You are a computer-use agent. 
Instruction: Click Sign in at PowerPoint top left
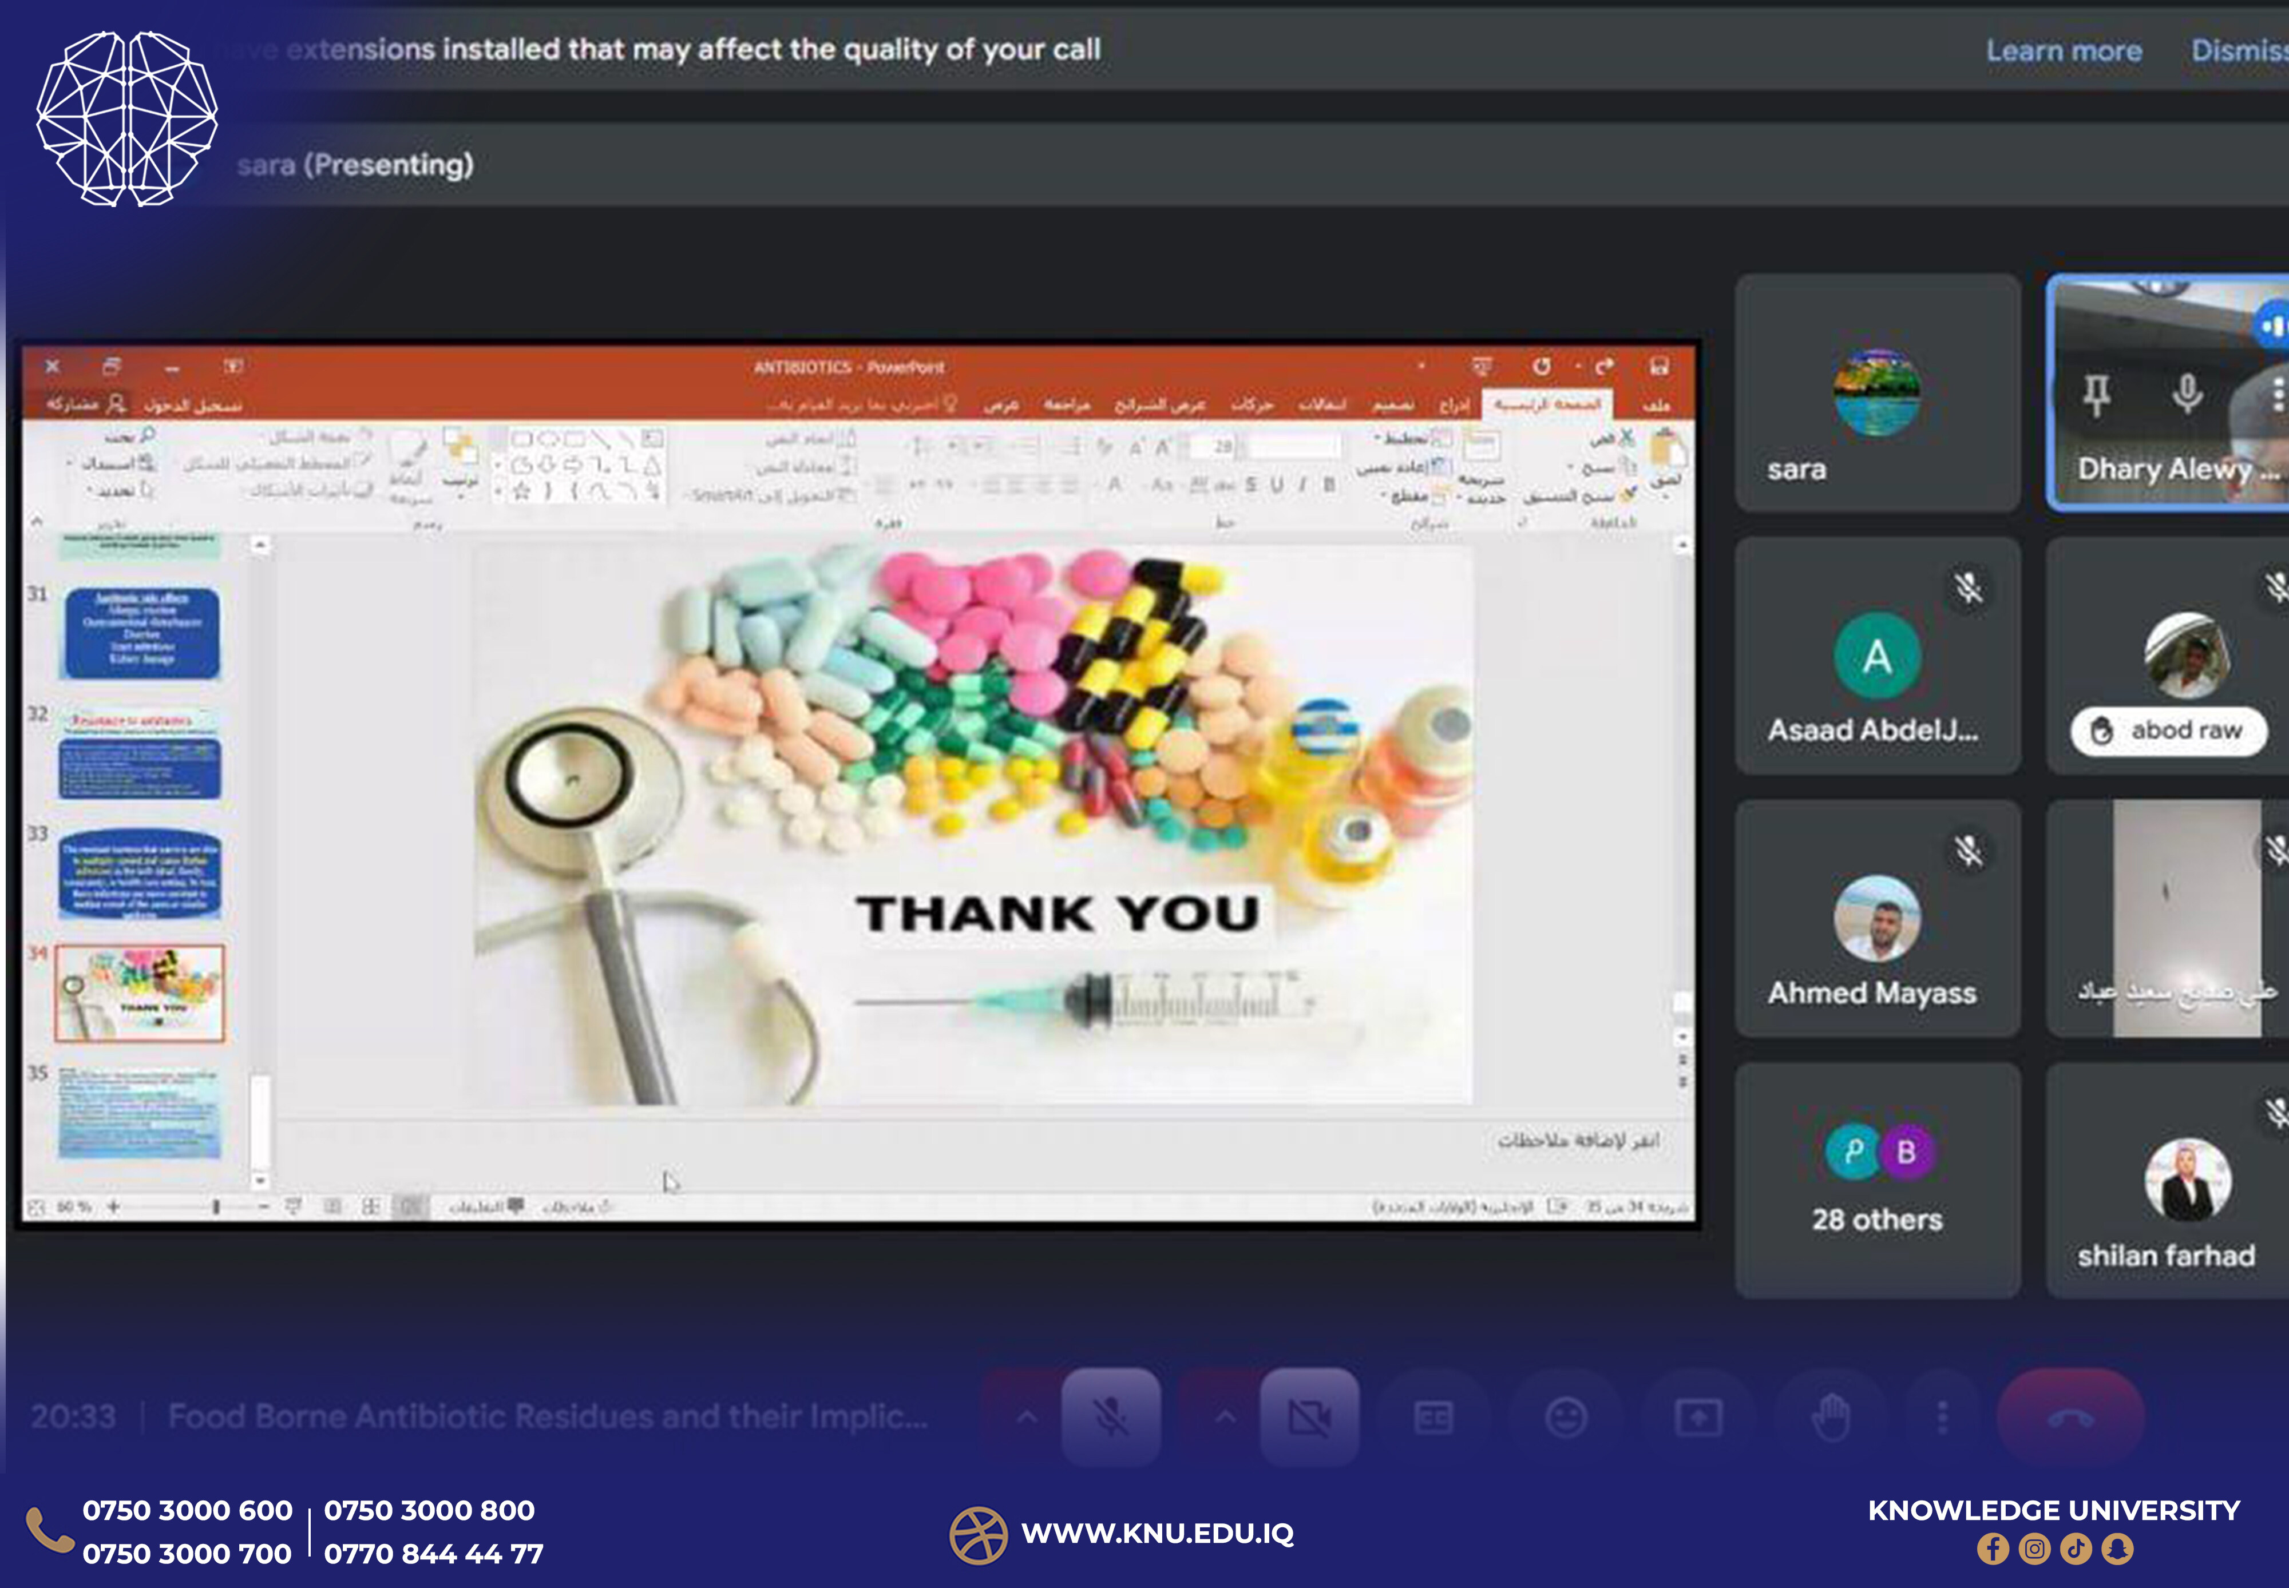(192, 405)
